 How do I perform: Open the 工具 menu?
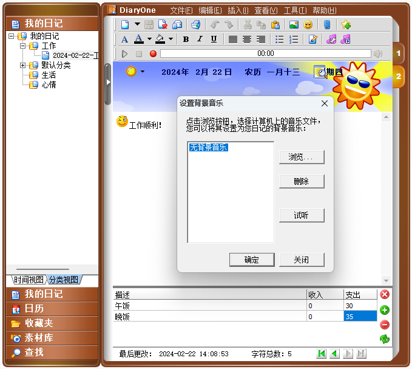click(x=295, y=10)
